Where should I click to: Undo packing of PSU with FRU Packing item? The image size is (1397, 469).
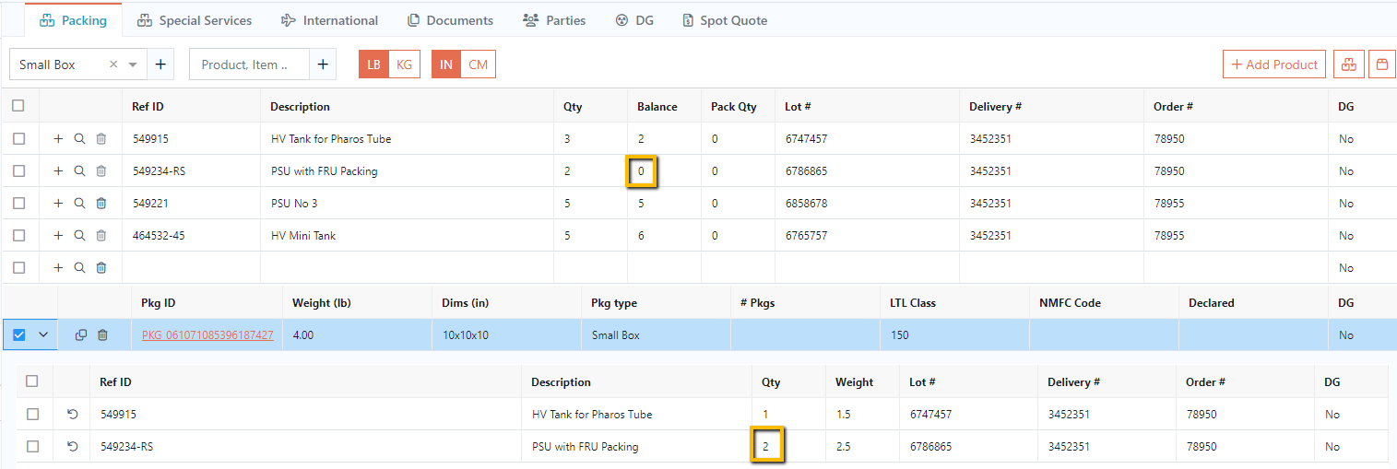coord(73,446)
